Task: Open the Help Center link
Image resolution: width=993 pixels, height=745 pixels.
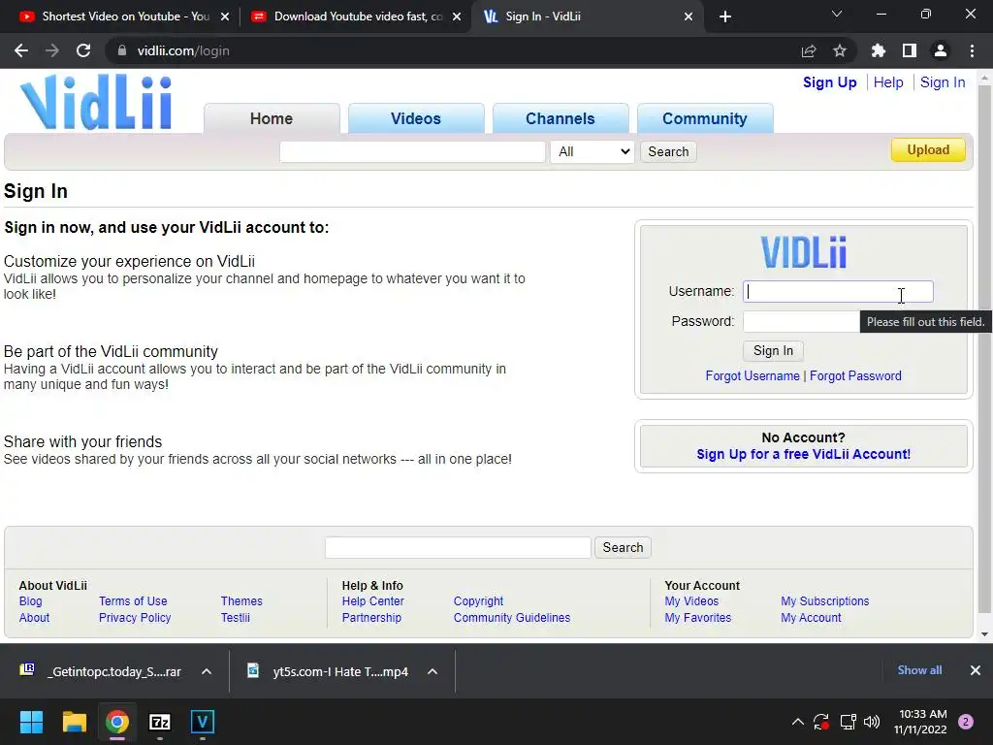Action: tap(373, 601)
